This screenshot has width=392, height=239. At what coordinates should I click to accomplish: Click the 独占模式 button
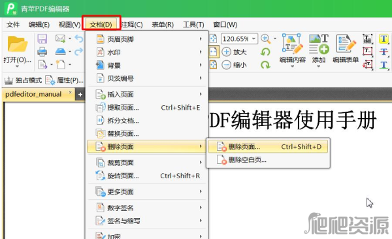click(23, 80)
